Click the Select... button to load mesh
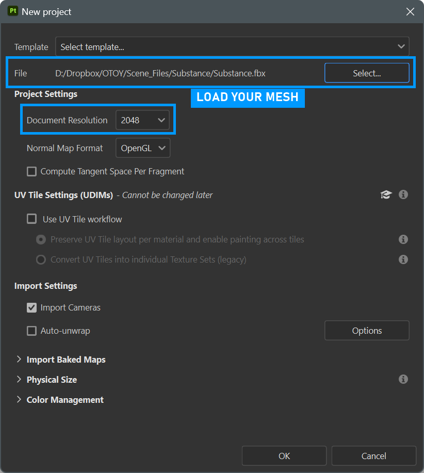424x473 pixels. click(x=367, y=73)
